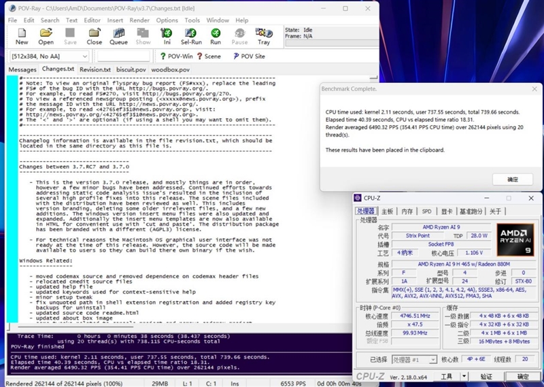
Task: Click the 4746.51 MHz core speed value
Action: point(415,316)
